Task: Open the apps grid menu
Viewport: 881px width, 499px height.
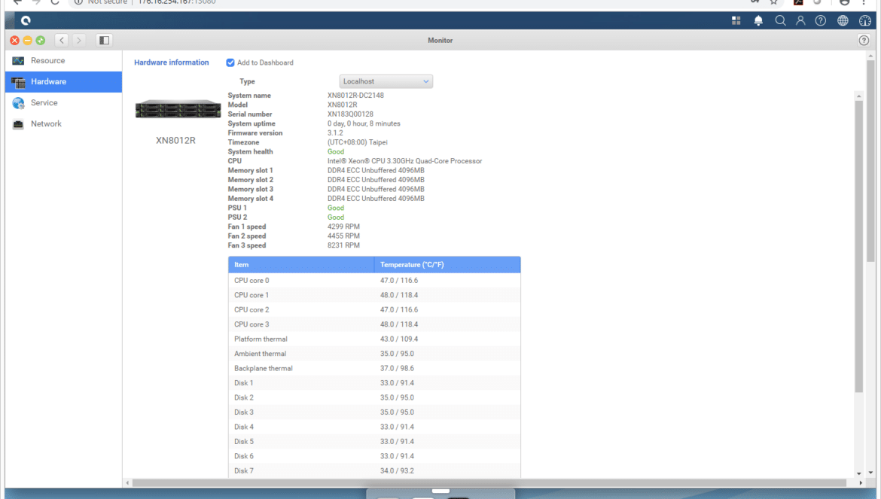Action: point(736,21)
